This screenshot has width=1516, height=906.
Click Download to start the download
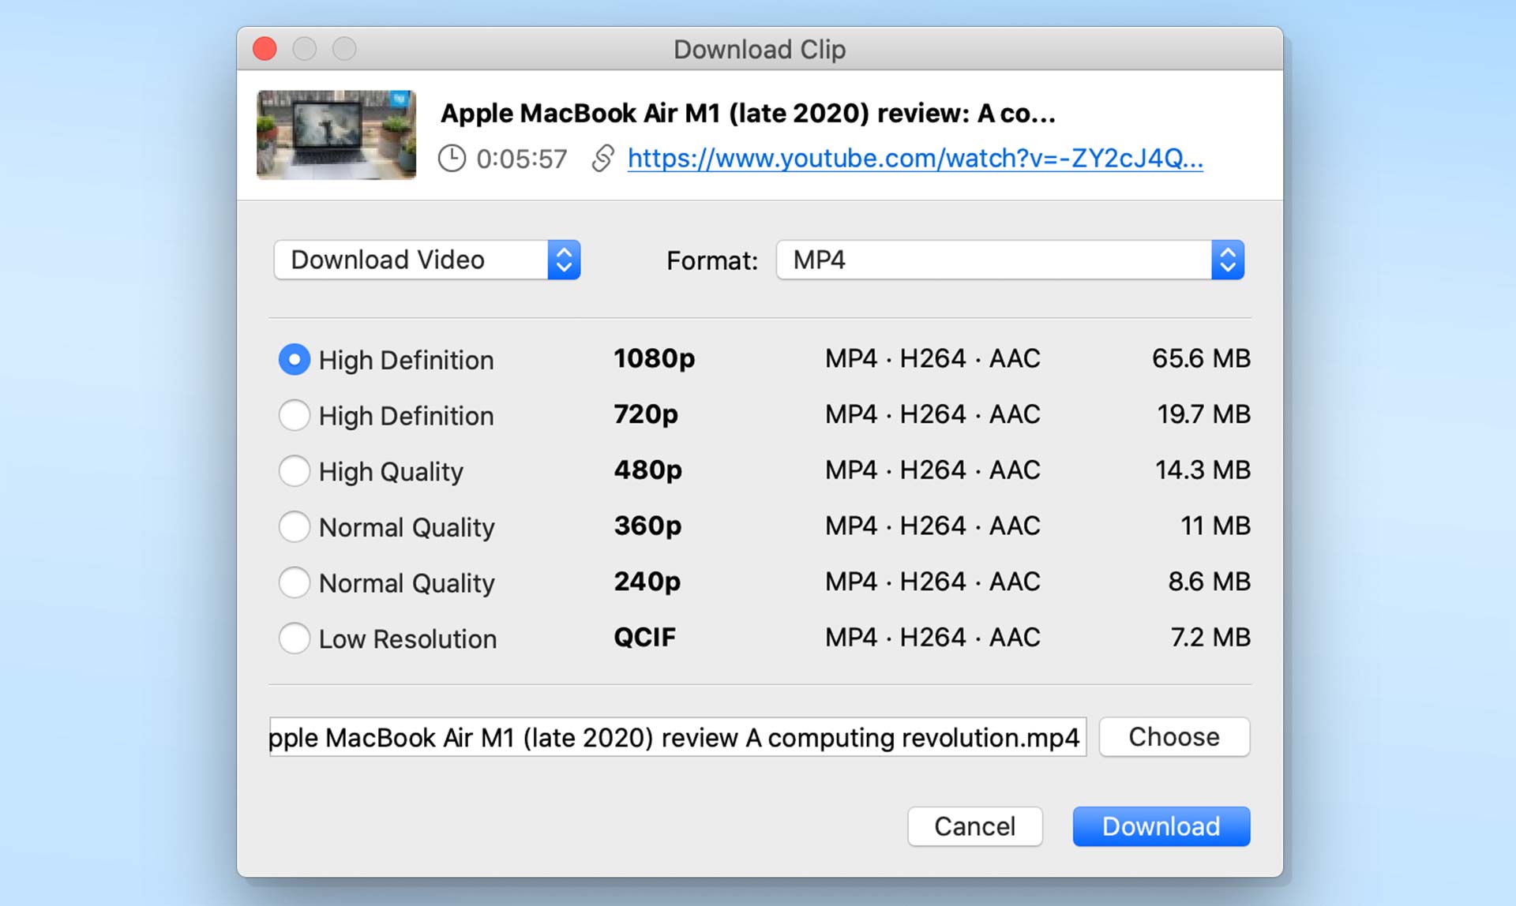pos(1160,826)
